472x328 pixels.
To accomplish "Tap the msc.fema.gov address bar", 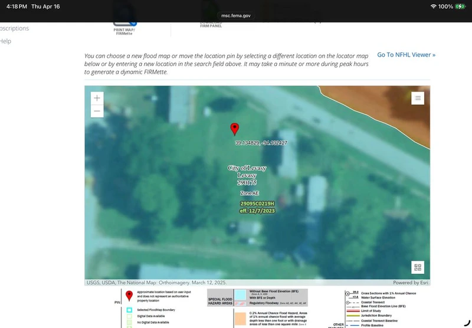I will pos(235,16).
